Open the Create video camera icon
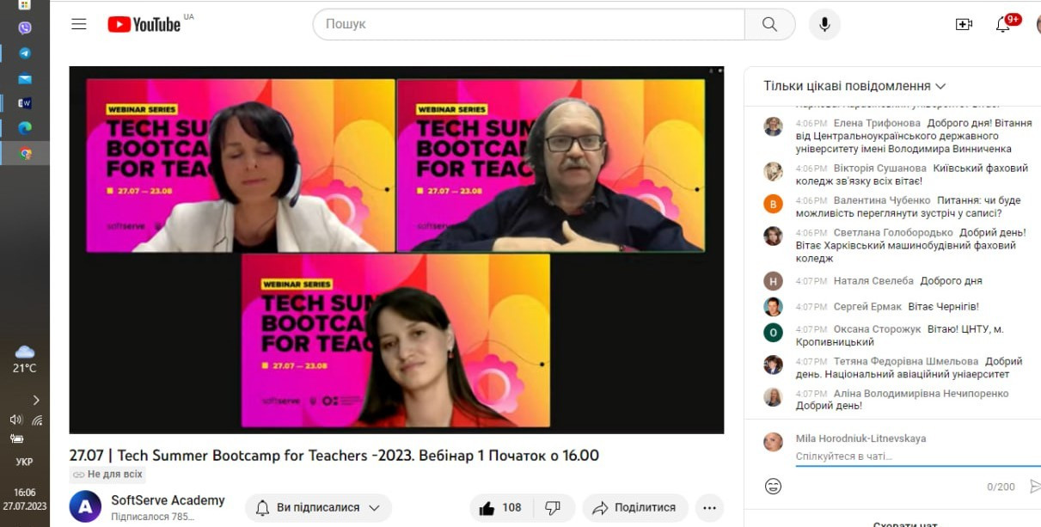This screenshot has width=1041, height=527. pos(964,24)
